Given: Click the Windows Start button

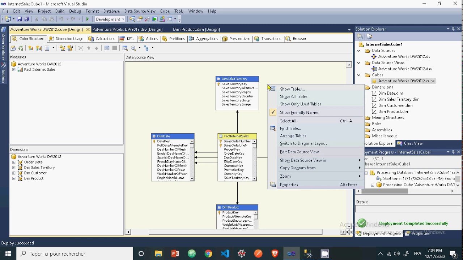Looking at the screenshot, I should click(8, 253).
